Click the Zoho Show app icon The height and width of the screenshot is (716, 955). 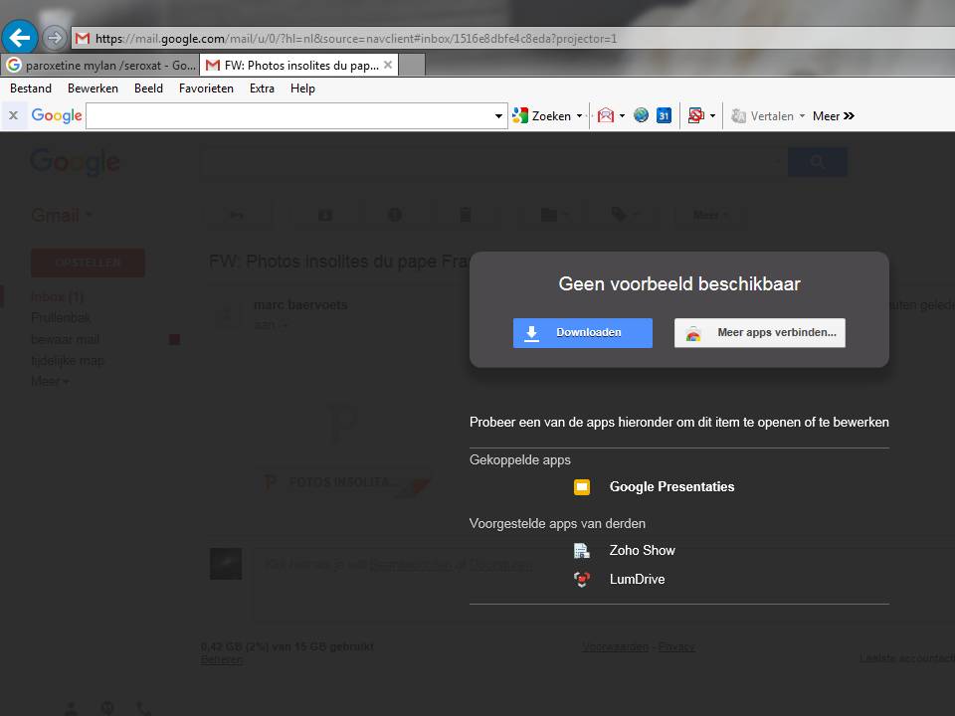click(x=582, y=551)
